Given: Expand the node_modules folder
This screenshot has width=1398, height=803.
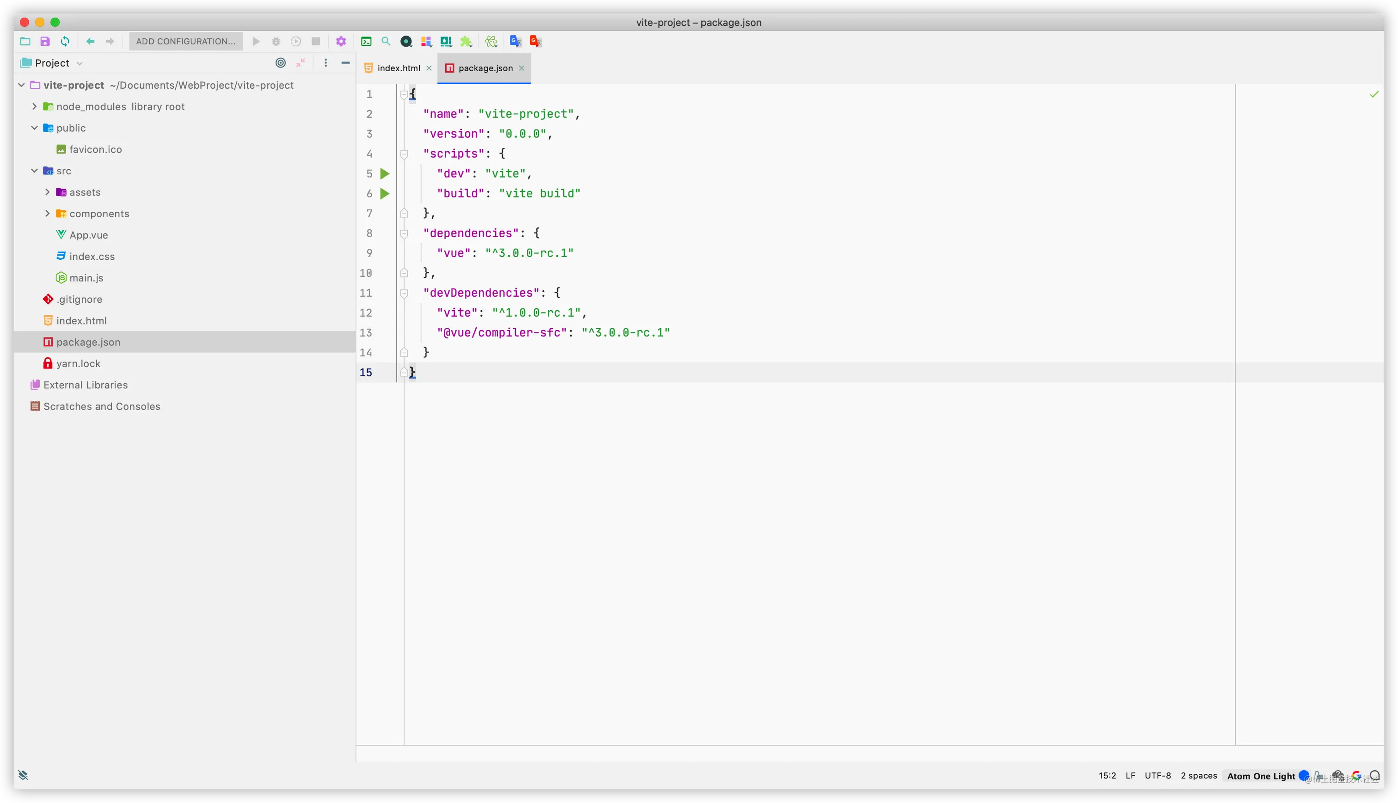Looking at the screenshot, I should point(34,106).
